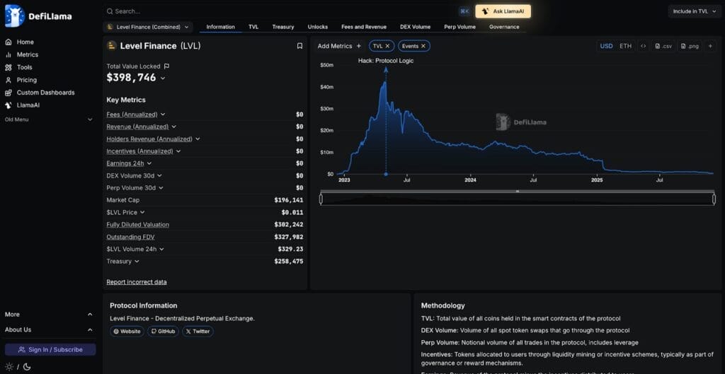Bookmark Level Finance protocol
The image size is (725, 374).
coord(299,46)
